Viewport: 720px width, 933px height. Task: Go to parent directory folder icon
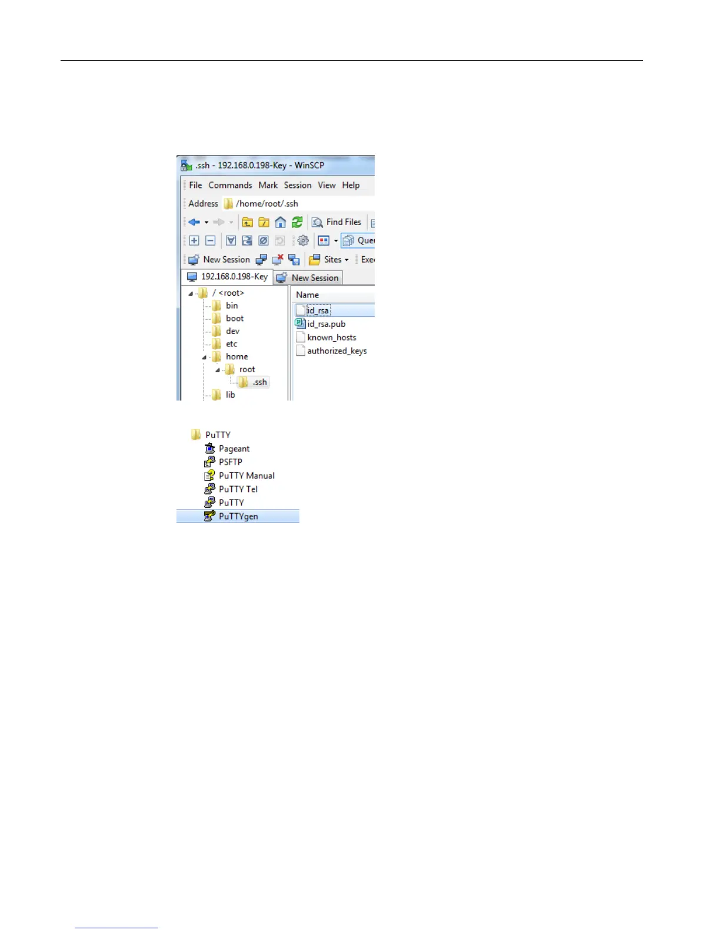click(248, 222)
